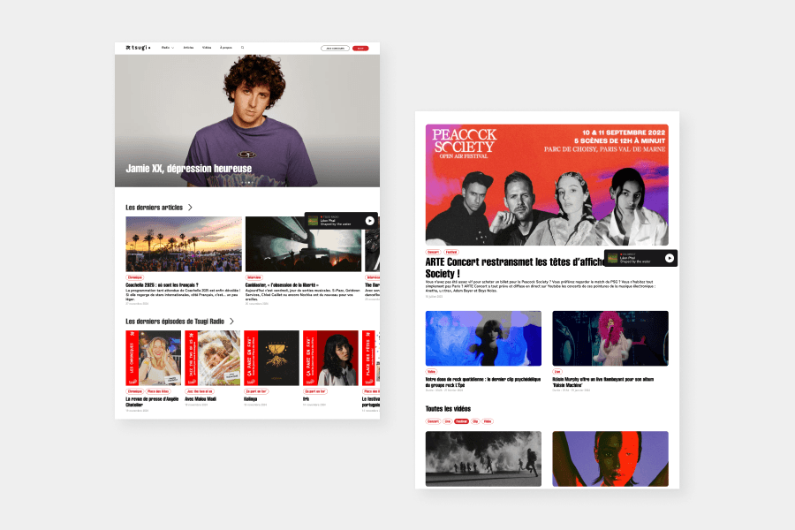
Task: Select Interview tag under Cardiaster article
Action: [x=254, y=277]
